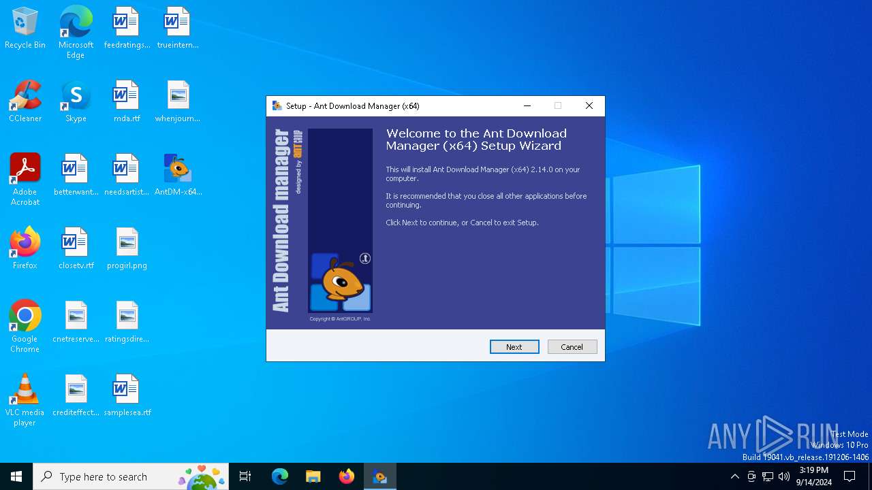This screenshot has width=872, height=490.
Task: Open Task View from the taskbar
Action: [x=245, y=476]
